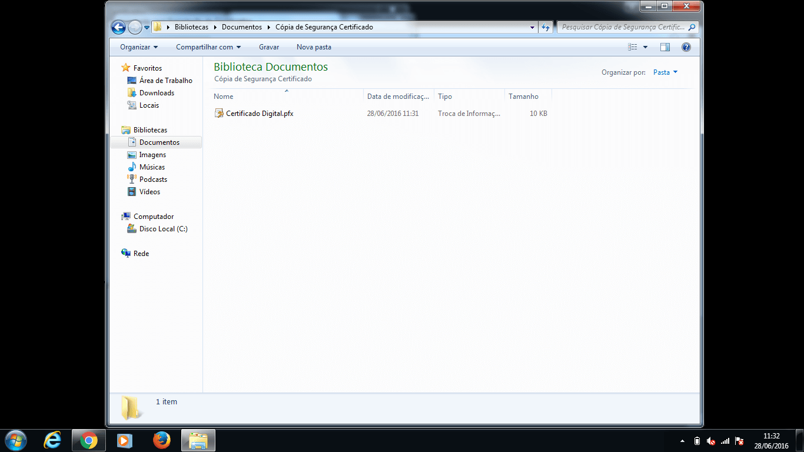This screenshot has height=452, width=804.
Task: Click Gravar in the toolbar
Action: pyautogui.click(x=269, y=47)
